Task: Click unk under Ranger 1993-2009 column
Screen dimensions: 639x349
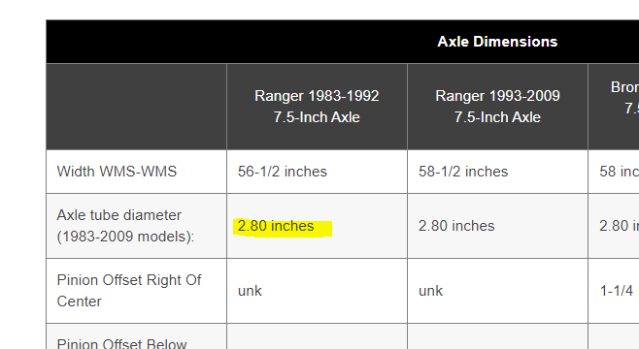Action: tap(431, 291)
